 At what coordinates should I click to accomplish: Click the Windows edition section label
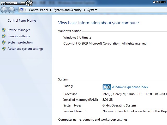[x=70, y=31]
